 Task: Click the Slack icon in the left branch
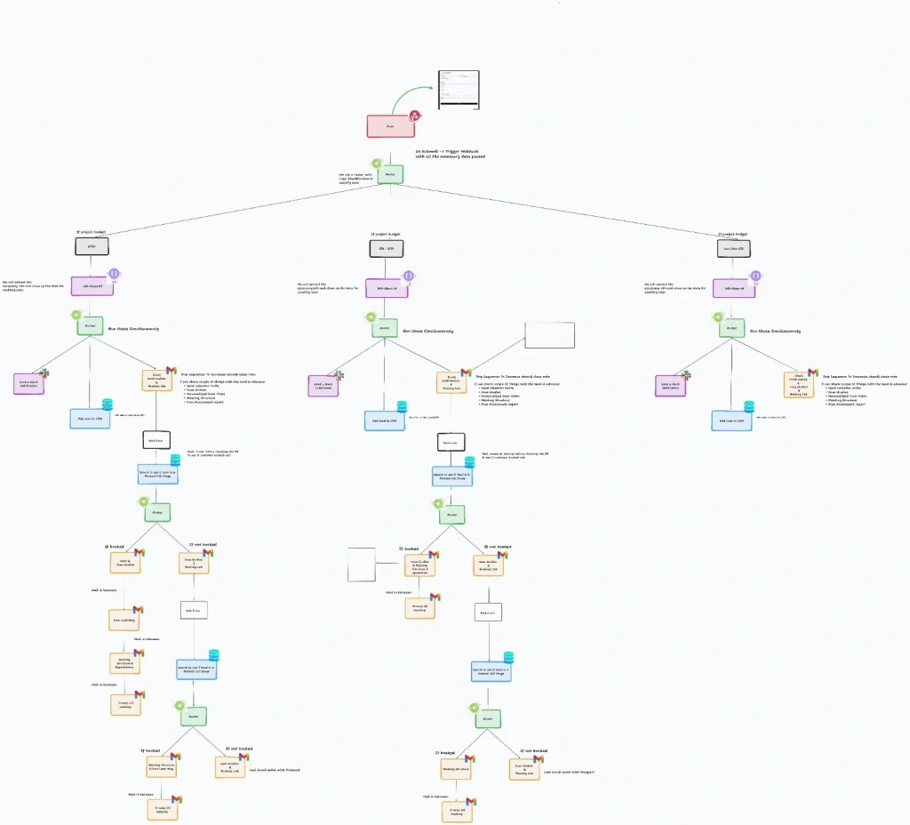[x=43, y=375]
